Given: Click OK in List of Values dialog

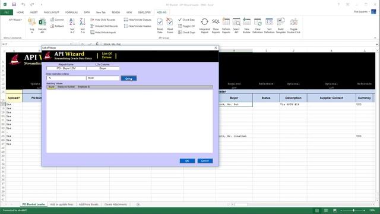Looking at the screenshot, I should (x=187, y=161).
